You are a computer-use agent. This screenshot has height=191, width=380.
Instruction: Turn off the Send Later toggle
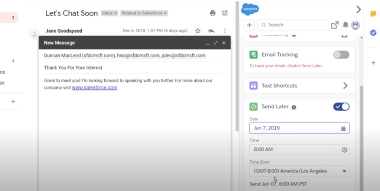(x=341, y=107)
